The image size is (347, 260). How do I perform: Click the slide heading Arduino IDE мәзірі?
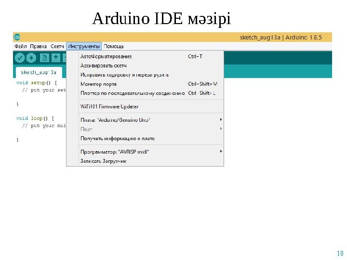pyautogui.click(x=161, y=19)
